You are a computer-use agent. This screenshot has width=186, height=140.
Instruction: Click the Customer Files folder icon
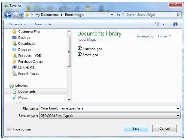pyautogui.click(x=14, y=32)
